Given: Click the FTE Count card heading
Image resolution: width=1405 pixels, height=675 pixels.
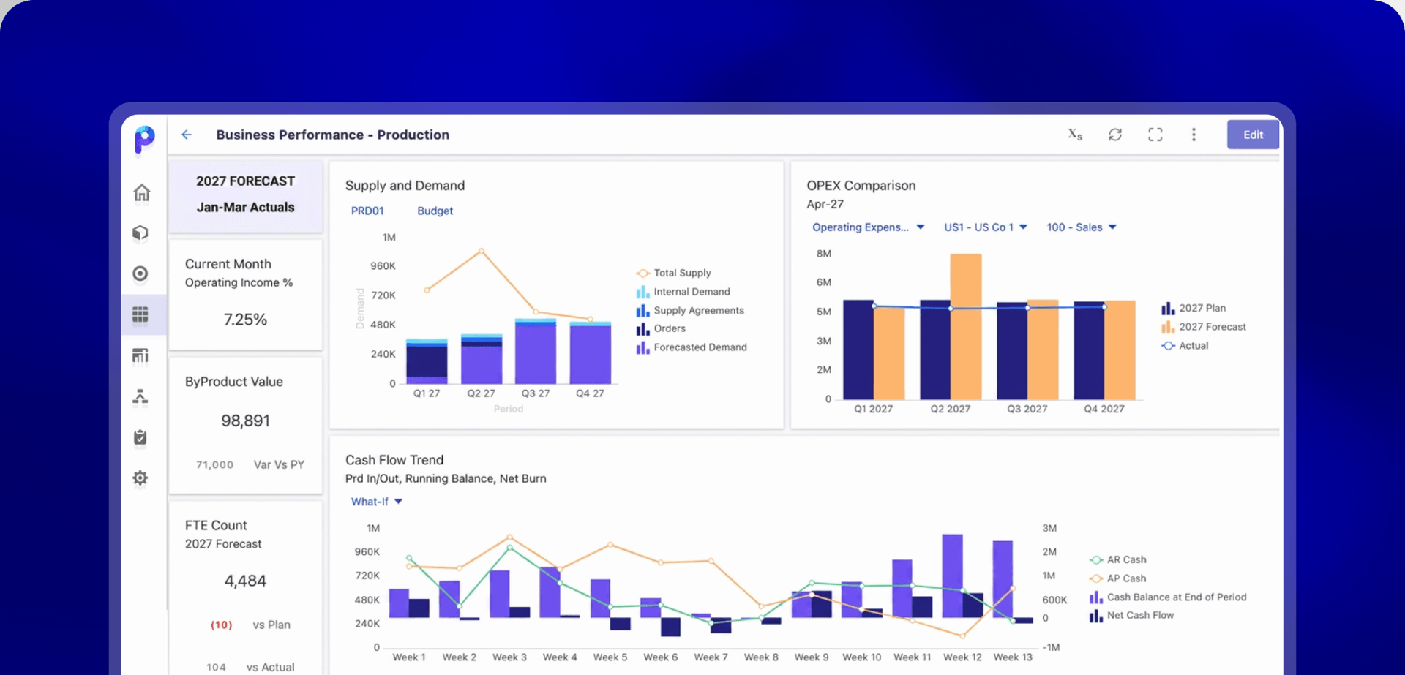Looking at the screenshot, I should click(216, 525).
